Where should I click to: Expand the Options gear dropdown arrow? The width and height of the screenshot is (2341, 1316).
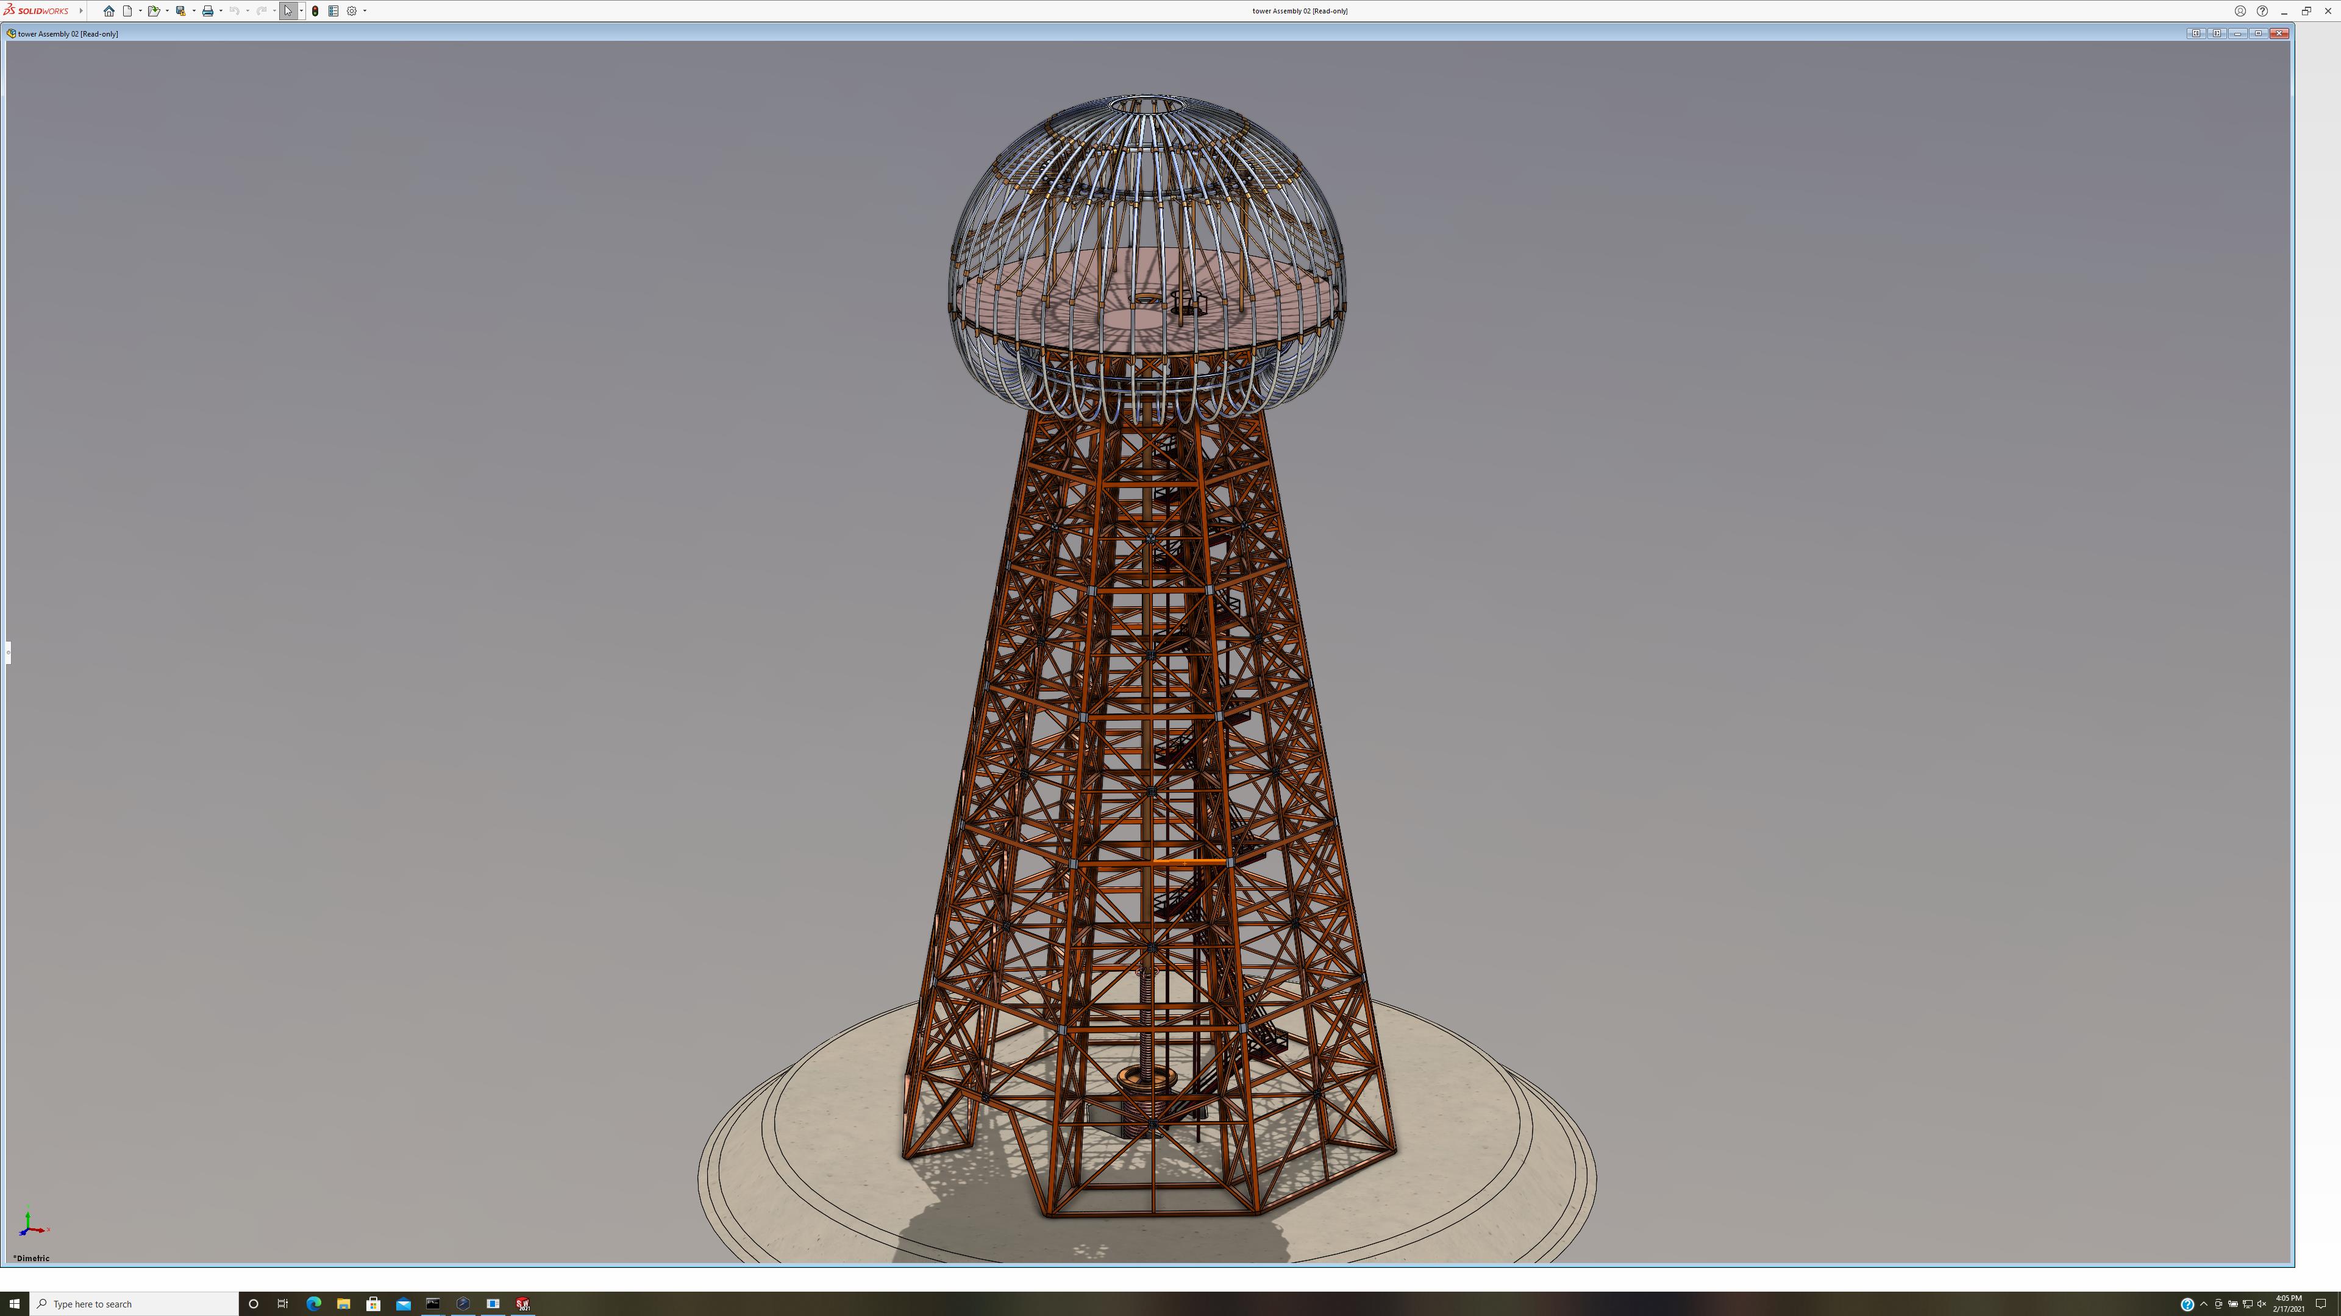point(365,11)
